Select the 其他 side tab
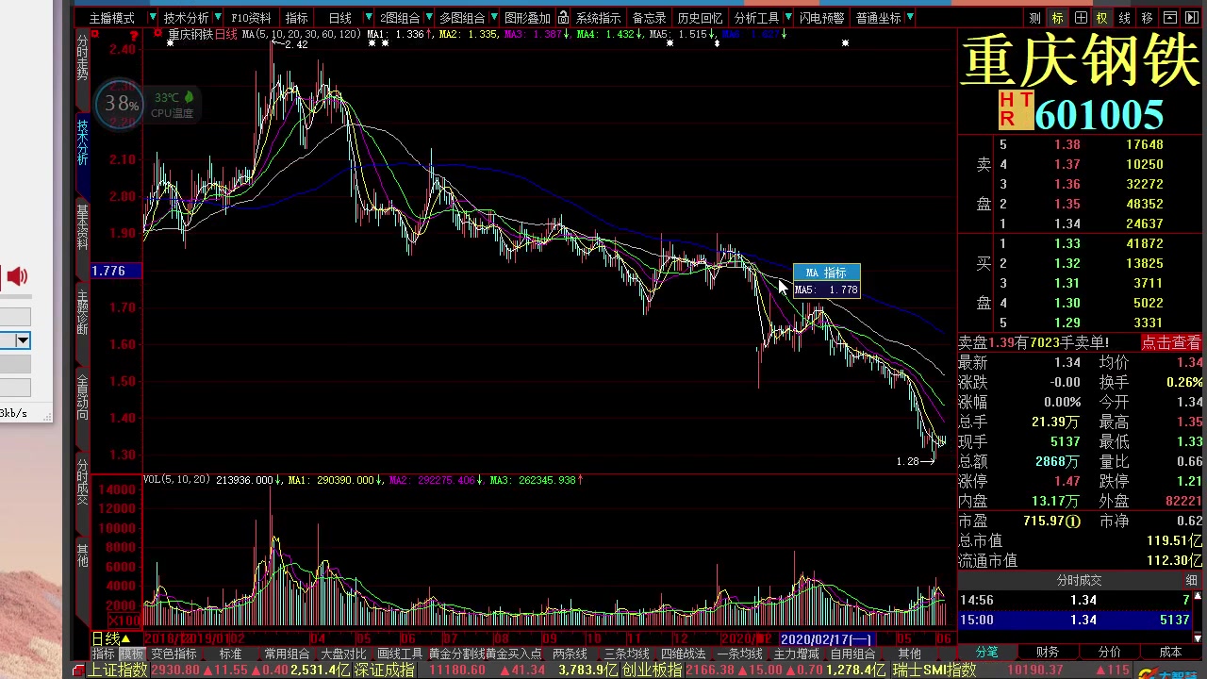Image resolution: width=1207 pixels, height=679 pixels. (x=83, y=555)
